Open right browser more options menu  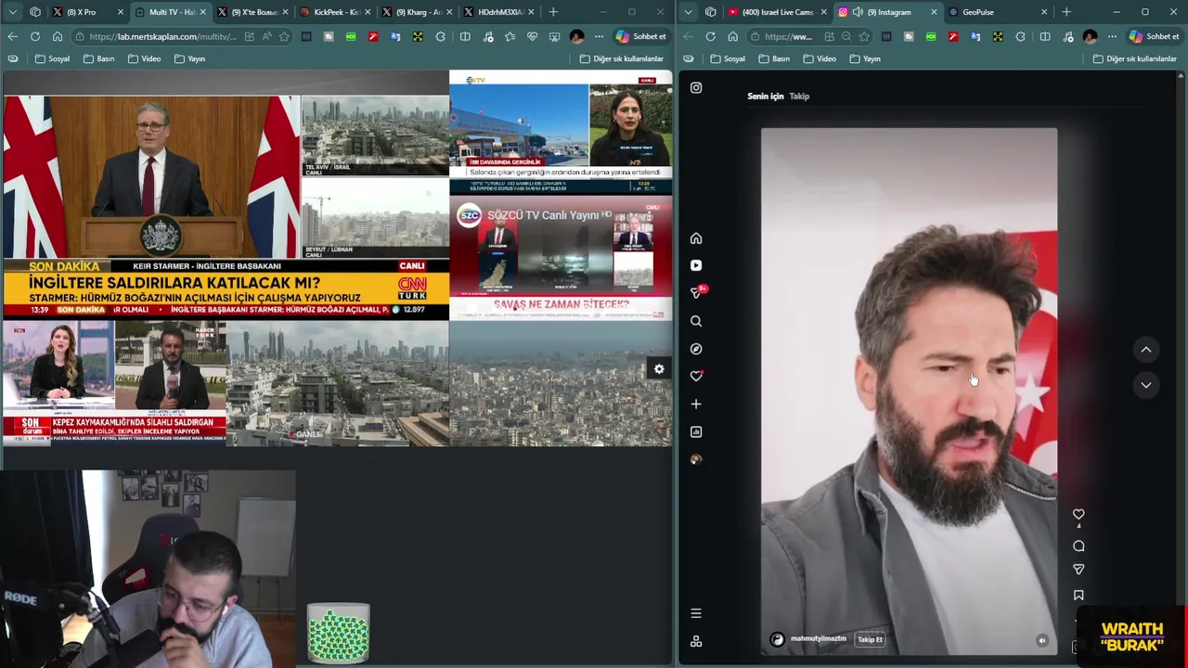(1112, 36)
